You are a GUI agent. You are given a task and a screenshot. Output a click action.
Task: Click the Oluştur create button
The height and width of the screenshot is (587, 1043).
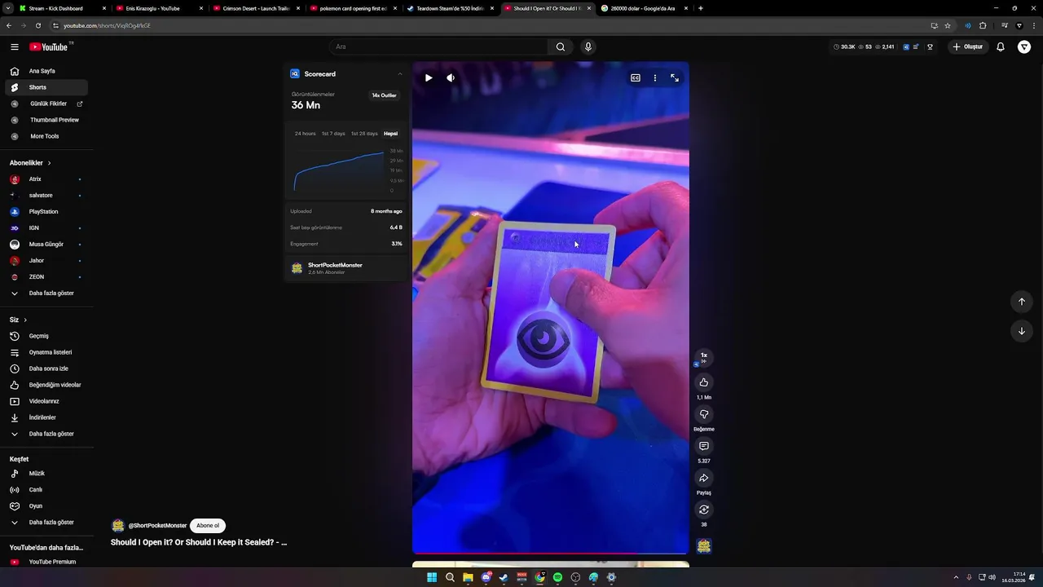(x=968, y=47)
